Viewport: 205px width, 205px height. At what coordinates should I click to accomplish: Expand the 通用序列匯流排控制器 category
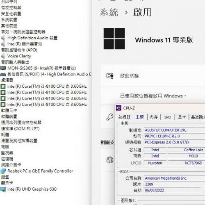pos(21,123)
